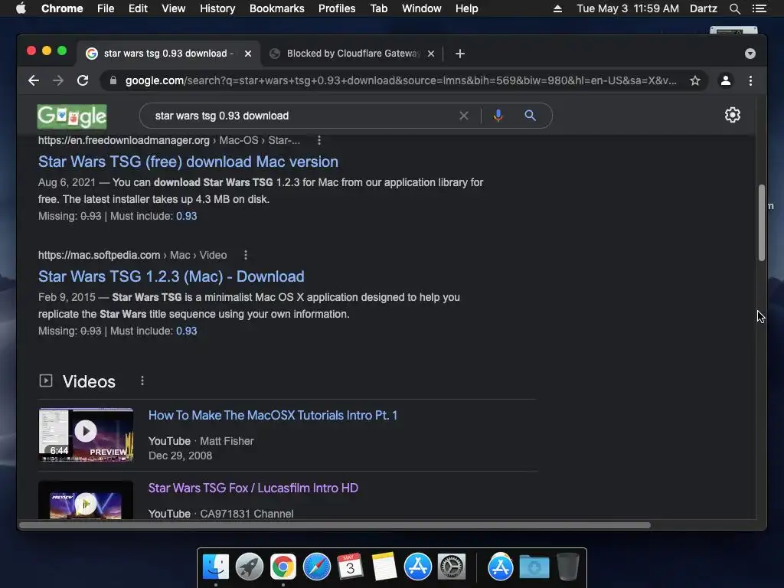Open the Chrome application menu
This screenshot has width=784, height=588.
coord(62,8)
